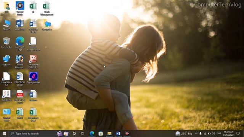Open the Windows Start menu
Screen dimensions: 244x137
4,134
